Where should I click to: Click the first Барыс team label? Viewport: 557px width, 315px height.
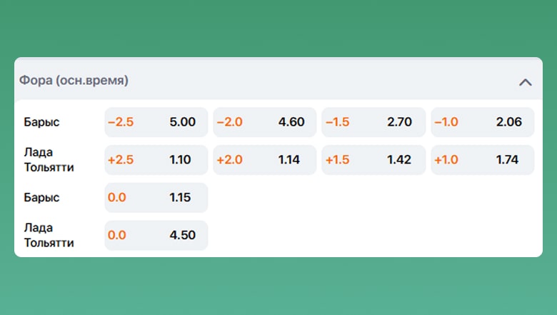click(x=40, y=122)
